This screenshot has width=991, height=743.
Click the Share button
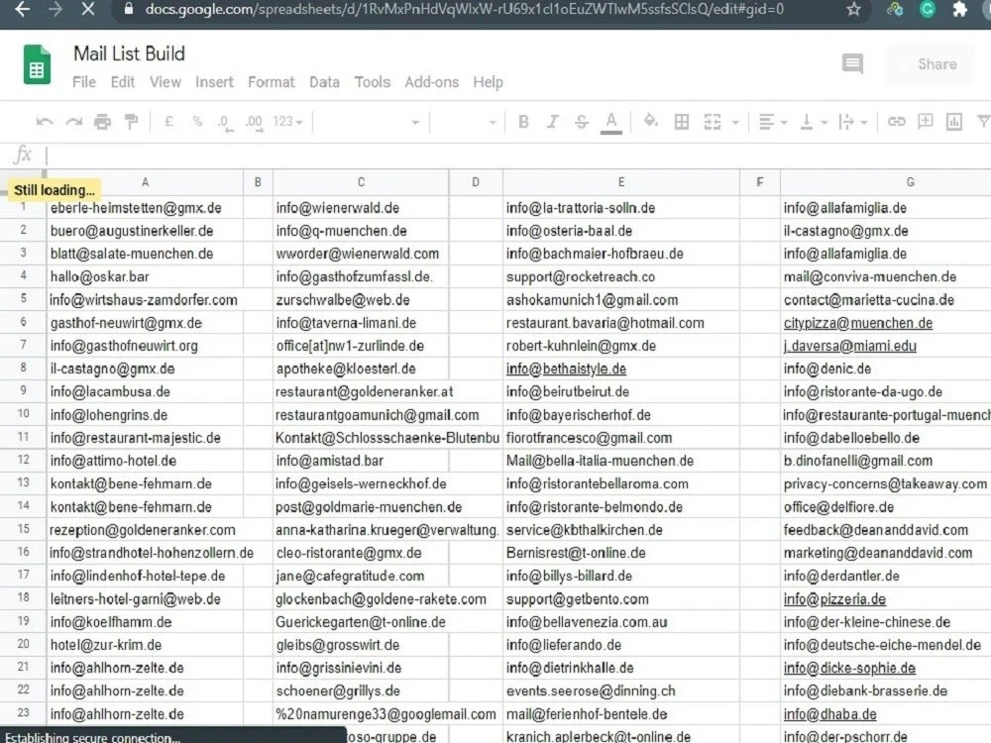click(x=930, y=63)
